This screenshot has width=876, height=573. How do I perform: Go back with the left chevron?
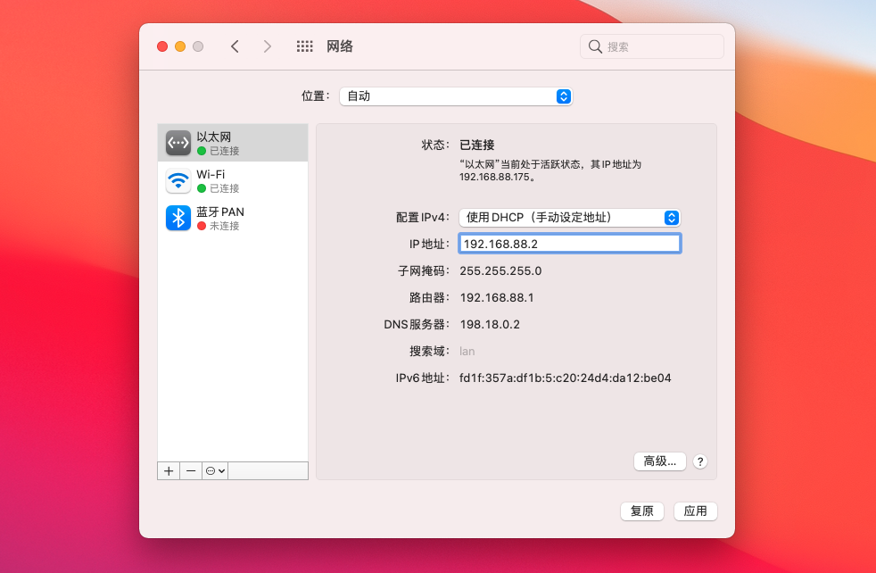pyautogui.click(x=235, y=46)
